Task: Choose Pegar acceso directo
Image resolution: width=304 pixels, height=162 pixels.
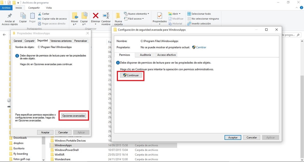Action: pos(52,24)
